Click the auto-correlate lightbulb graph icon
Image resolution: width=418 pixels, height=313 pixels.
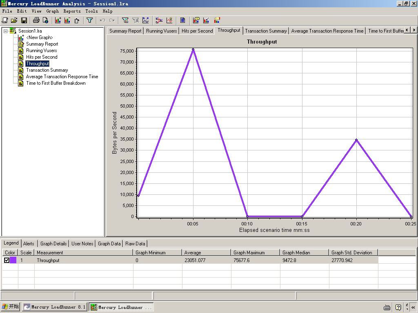(169, 20)
